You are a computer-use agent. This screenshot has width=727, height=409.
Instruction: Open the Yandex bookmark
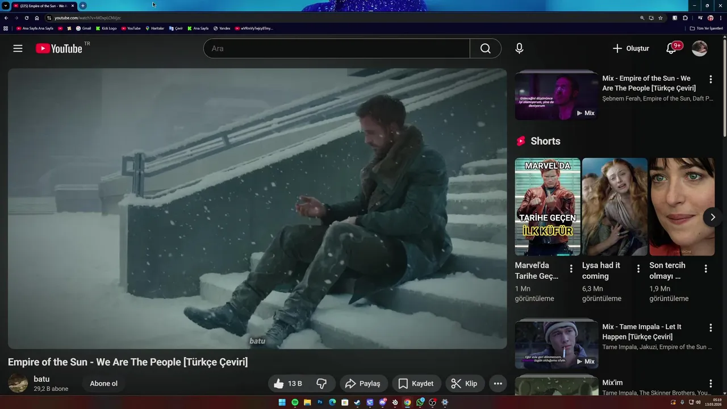pos(222,28)
